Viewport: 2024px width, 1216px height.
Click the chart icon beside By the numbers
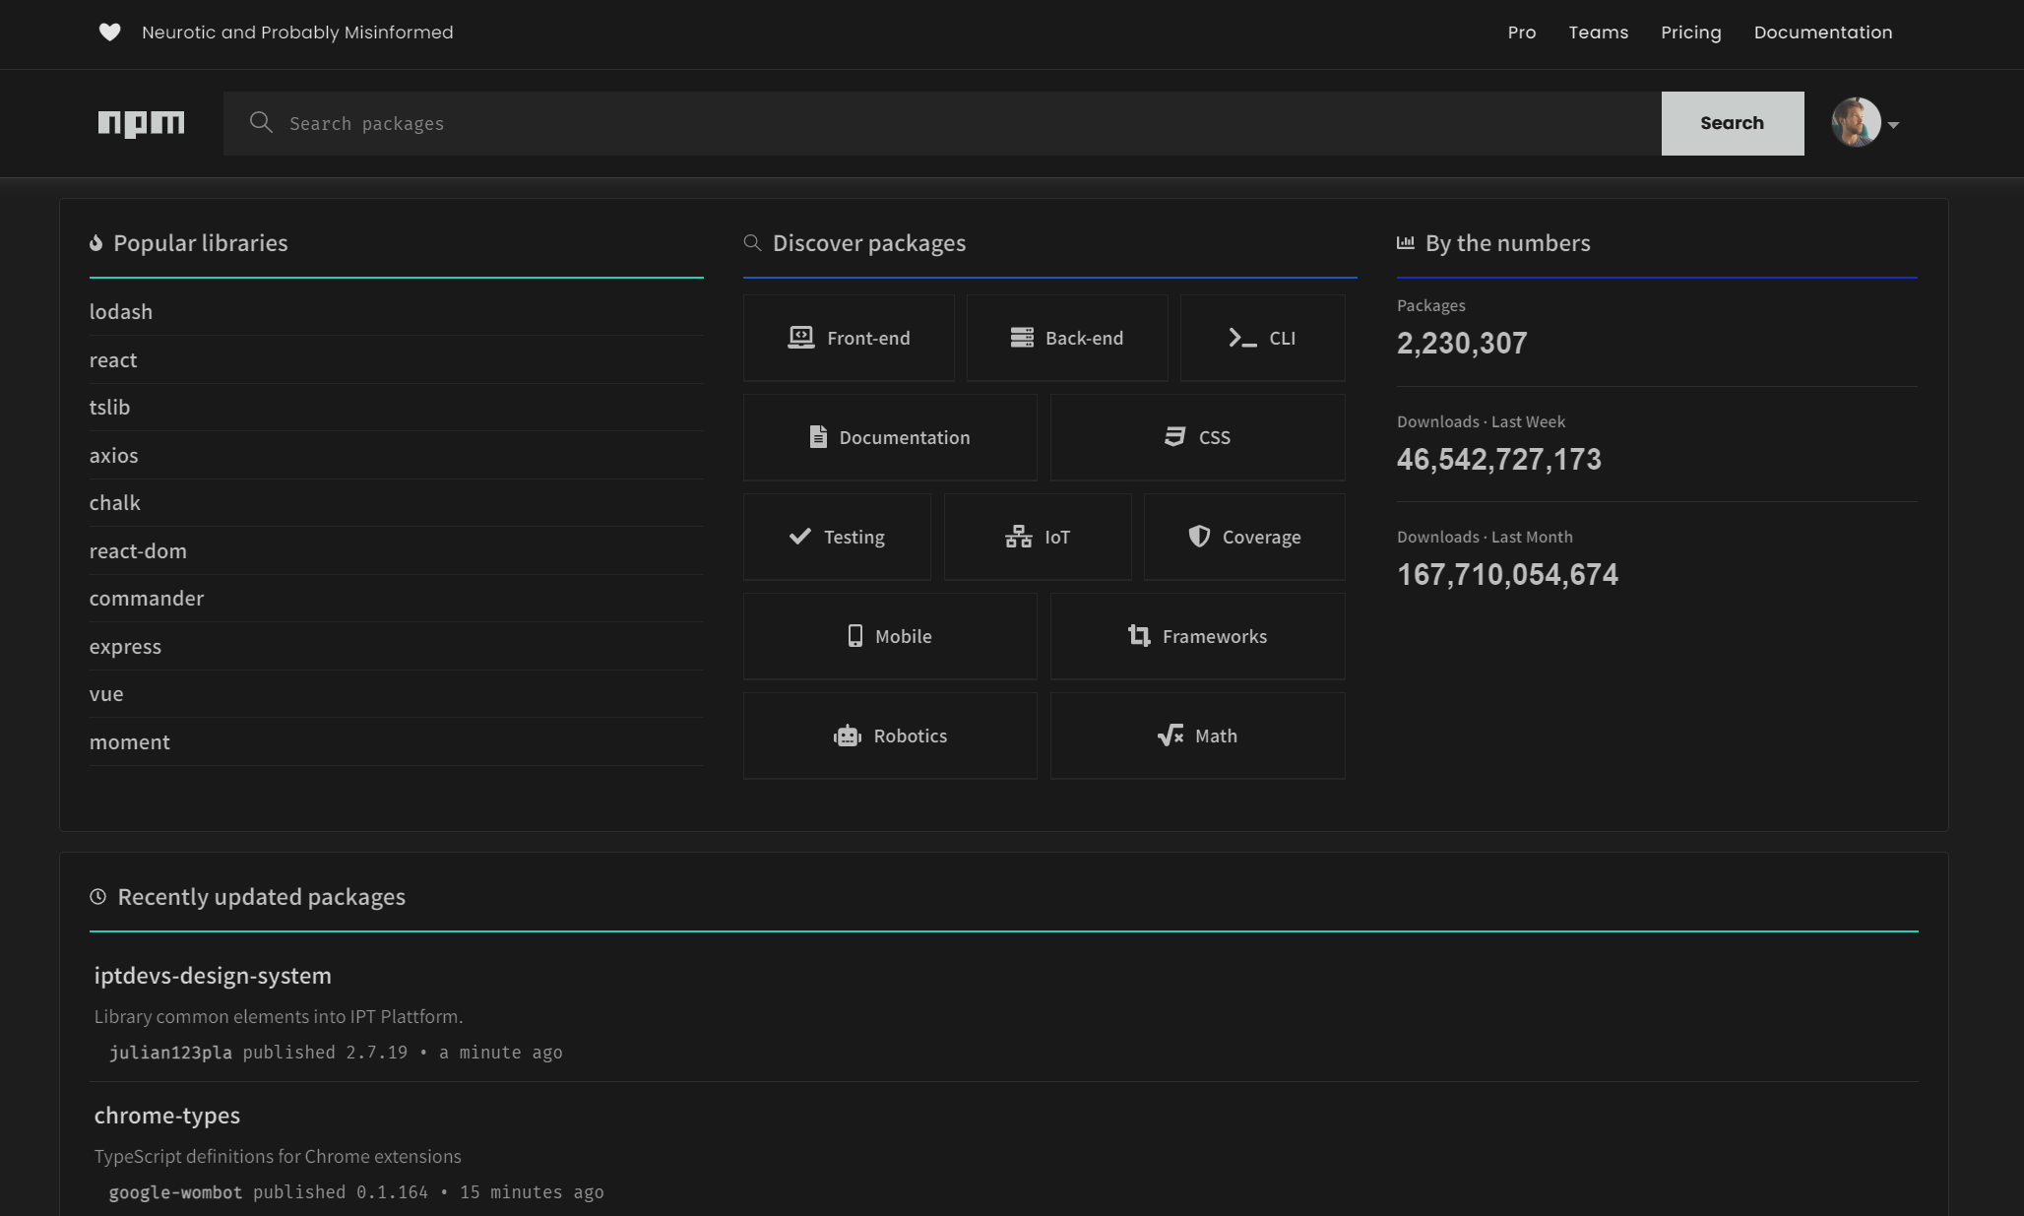tap(1406, 242)
